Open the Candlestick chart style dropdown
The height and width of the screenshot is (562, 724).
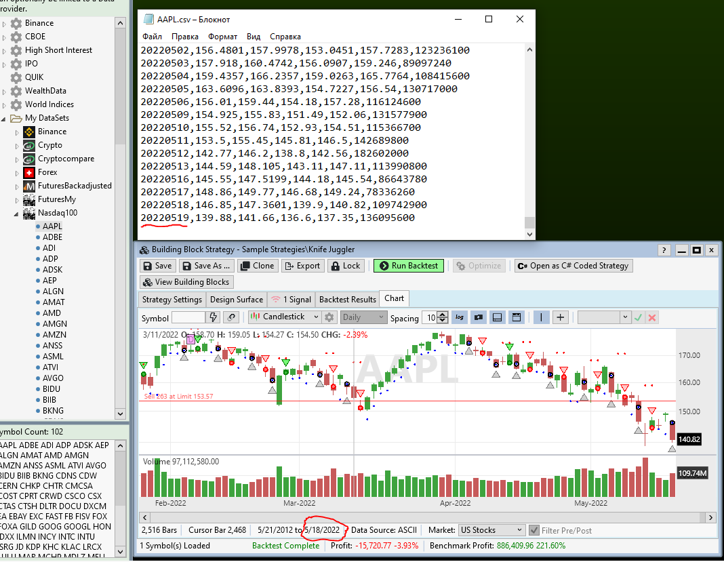coord(283,317)
